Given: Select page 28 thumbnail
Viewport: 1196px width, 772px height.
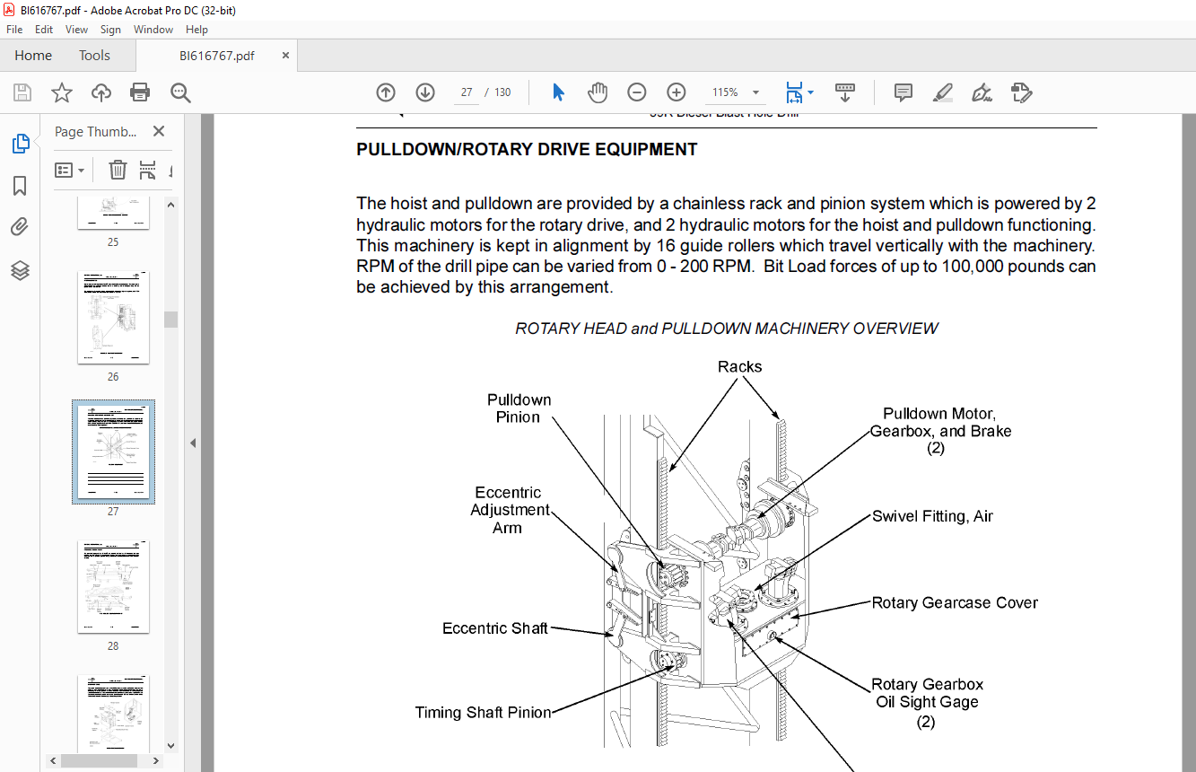Looking at the screenshot, I should coord(113,587).
